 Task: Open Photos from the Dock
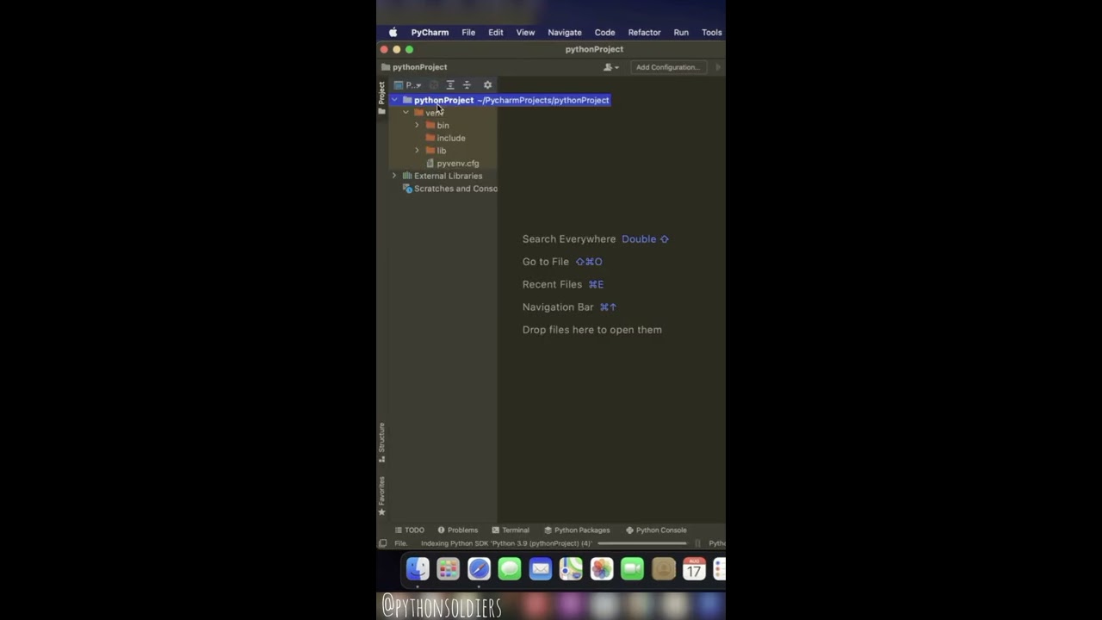[x=602, y=568]
